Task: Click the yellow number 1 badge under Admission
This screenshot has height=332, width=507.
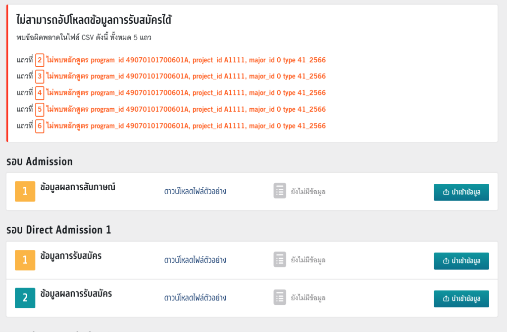Action: click(25, 192)
